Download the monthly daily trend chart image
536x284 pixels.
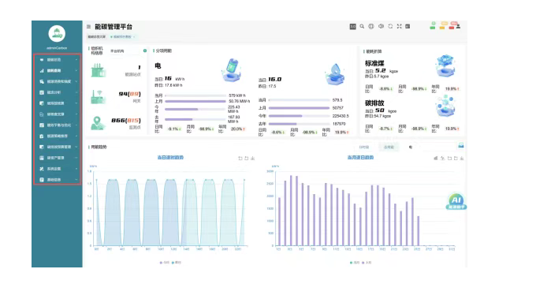coord(462,158)
